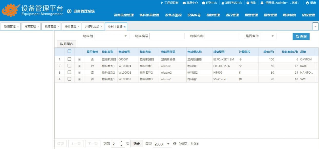Switch to the 故障管理 tab
The width and height of the screenshot is (319, 149).
[50, 26]
